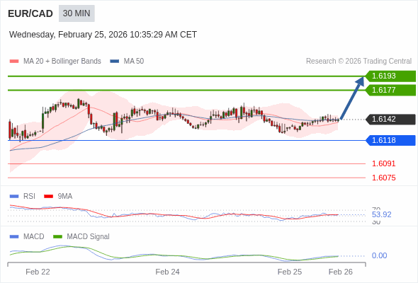Click the MACD Signal legend label
Viewport: 418px width, 283px height.
pyautogui.click(x=89, y=237)
